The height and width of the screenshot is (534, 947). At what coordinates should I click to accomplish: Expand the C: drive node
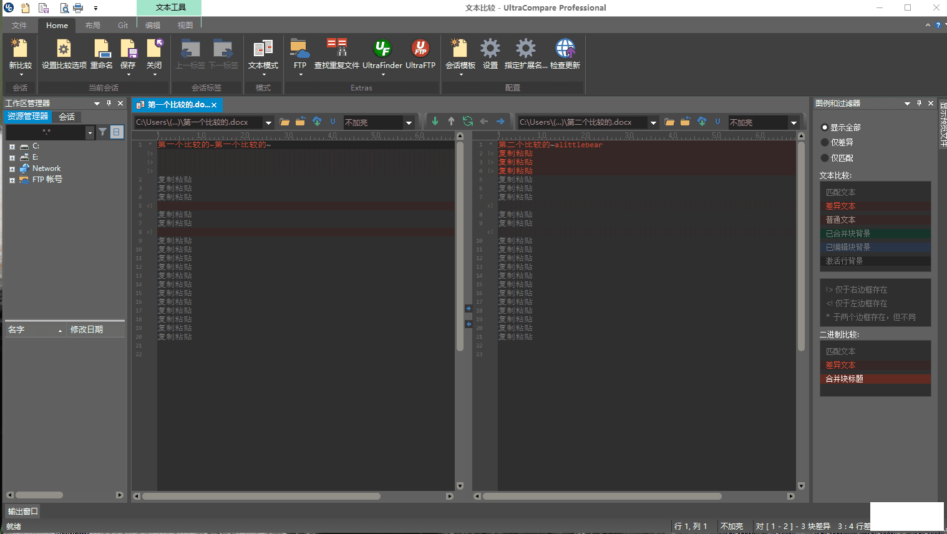[12, 147]
